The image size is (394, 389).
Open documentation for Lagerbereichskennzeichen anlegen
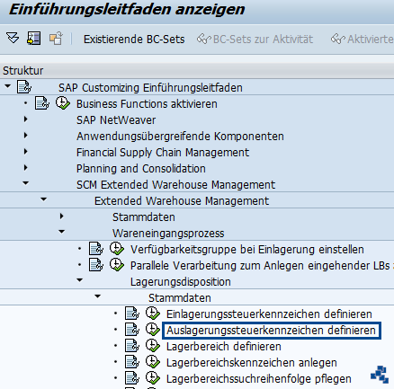point(132,362)
